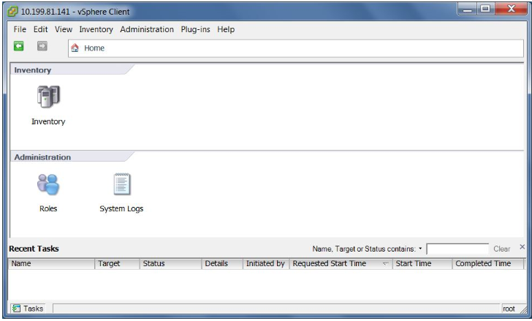Image resolution: width=532 pixels, height=321 pixels.
Task: Minimize the vSphere Client window
Action: pos(468,10)
